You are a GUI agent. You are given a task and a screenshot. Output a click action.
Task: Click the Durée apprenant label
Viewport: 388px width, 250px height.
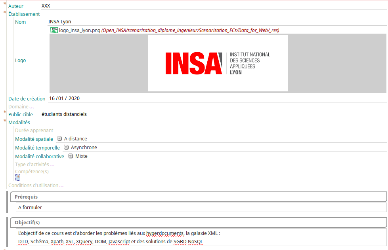point(34,131)
